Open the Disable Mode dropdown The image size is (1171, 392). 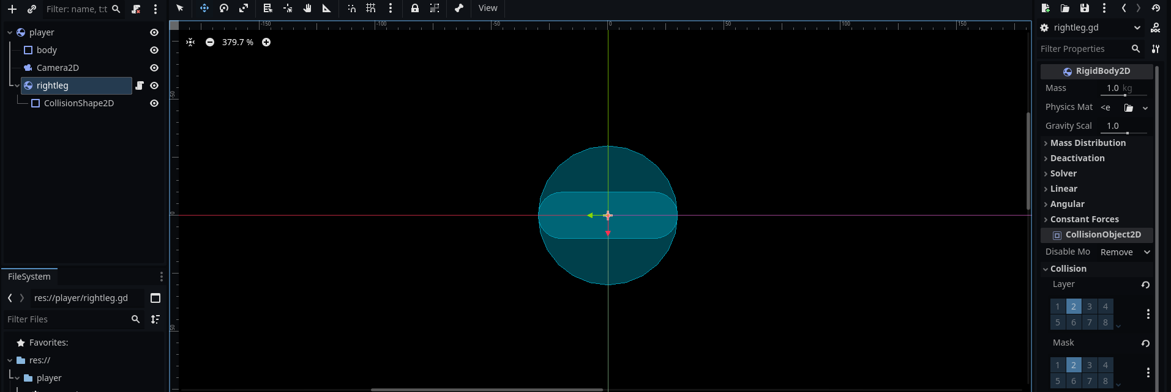tap(1125, 252)
